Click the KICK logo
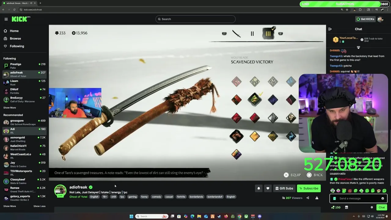The width and height of the screenshot is (391, 220). [20, 19]
